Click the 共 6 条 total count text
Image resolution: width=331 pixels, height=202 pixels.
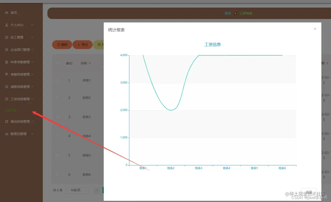pos(58,190)
